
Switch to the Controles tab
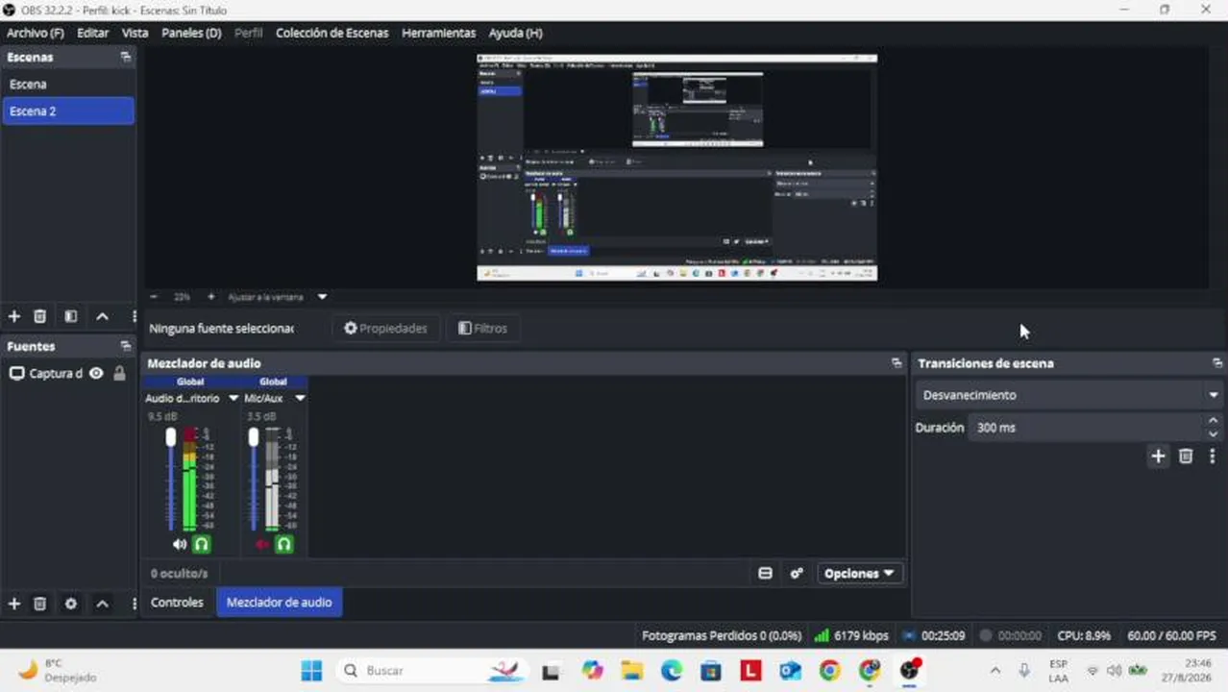[x=177, y=603]
